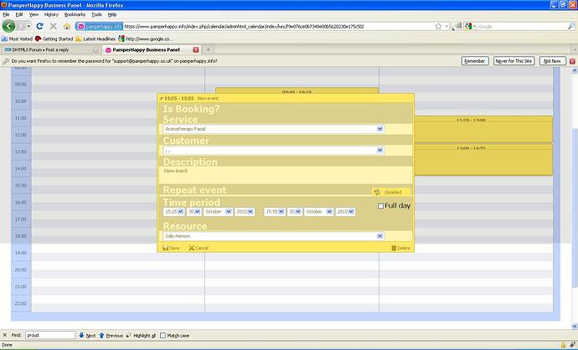Click the scroll up arrow of the page
The image size is (578, 350).
click(x=575, y=70)
